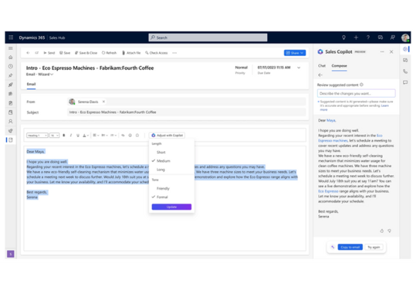
Task: Click the Copy to email button
Action: [x=349, y=247]
